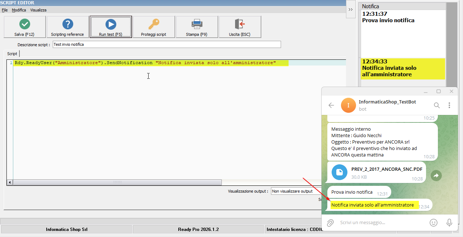Click the Salva (F12) green checkmark button
Screen dimensions: 463x237
tap(24, 27)
